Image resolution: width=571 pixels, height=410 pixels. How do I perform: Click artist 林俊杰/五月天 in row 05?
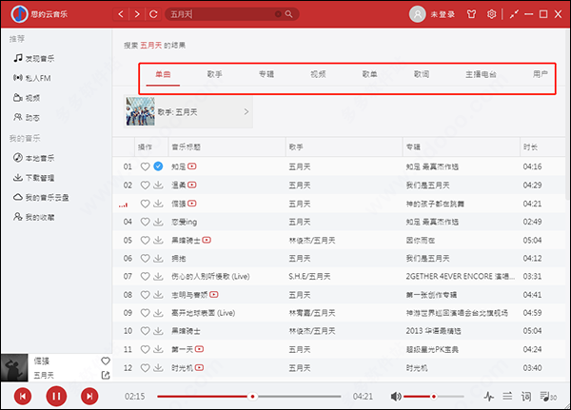[312, 241]
